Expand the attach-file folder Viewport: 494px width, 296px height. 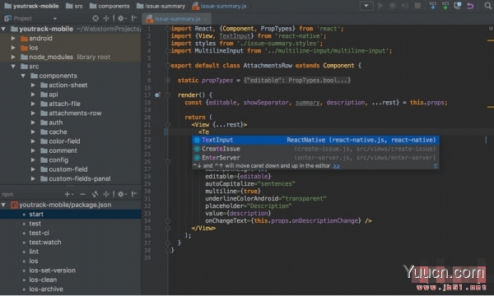[x=33, y=104]
